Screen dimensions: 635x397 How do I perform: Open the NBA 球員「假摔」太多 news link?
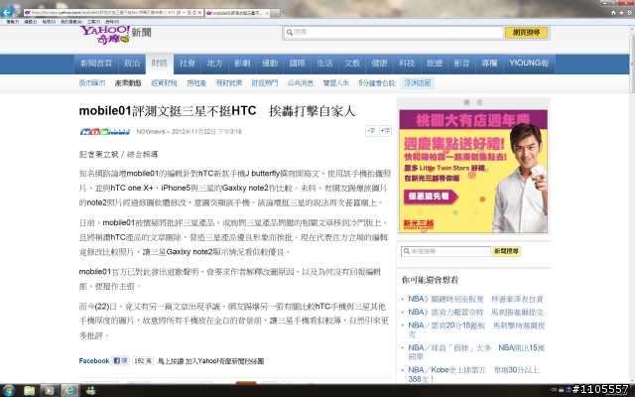click(476, 352)
